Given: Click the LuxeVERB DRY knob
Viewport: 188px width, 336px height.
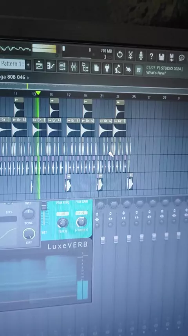Looking at the screenshot, I should pyautogui.click(x=29, y=234).
